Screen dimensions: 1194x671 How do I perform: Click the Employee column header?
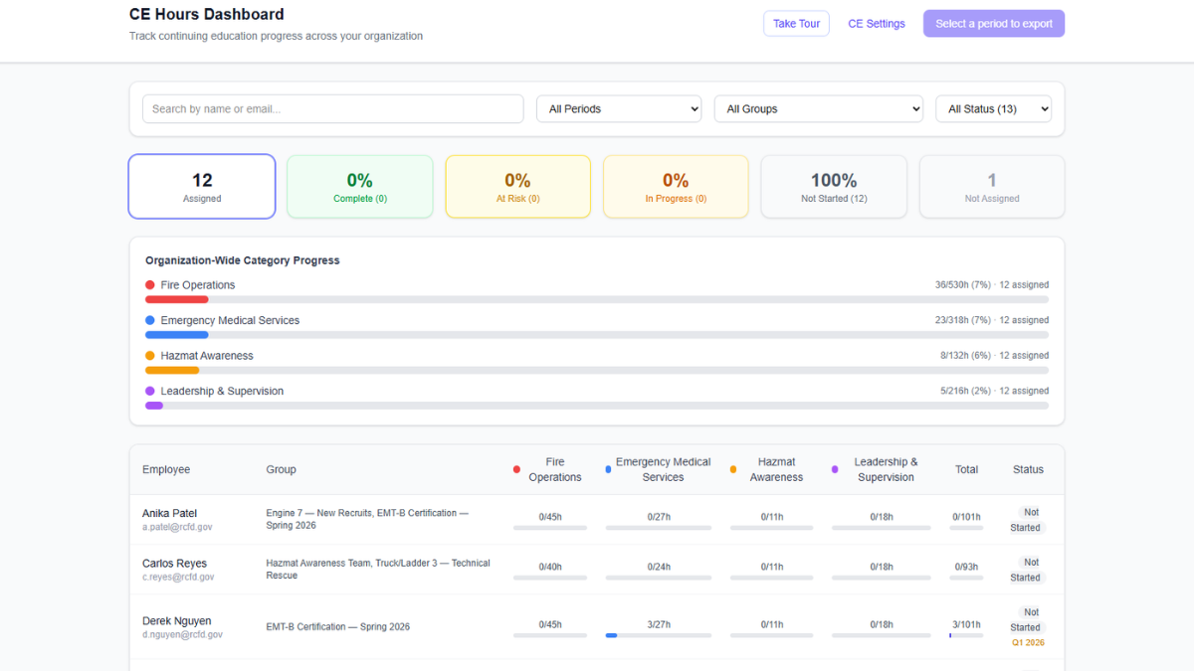(x=166, y=469)
